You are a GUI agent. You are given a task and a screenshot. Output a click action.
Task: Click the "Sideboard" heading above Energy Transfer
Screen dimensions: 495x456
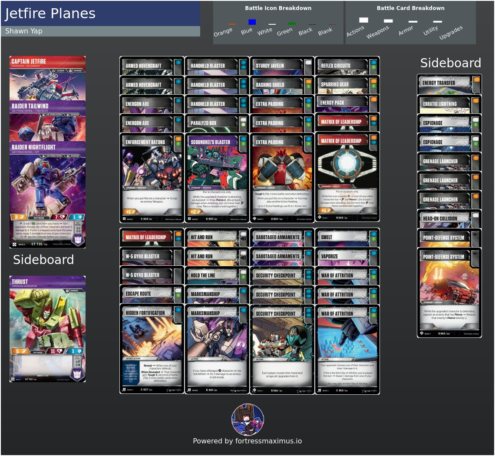click(450, 63)
